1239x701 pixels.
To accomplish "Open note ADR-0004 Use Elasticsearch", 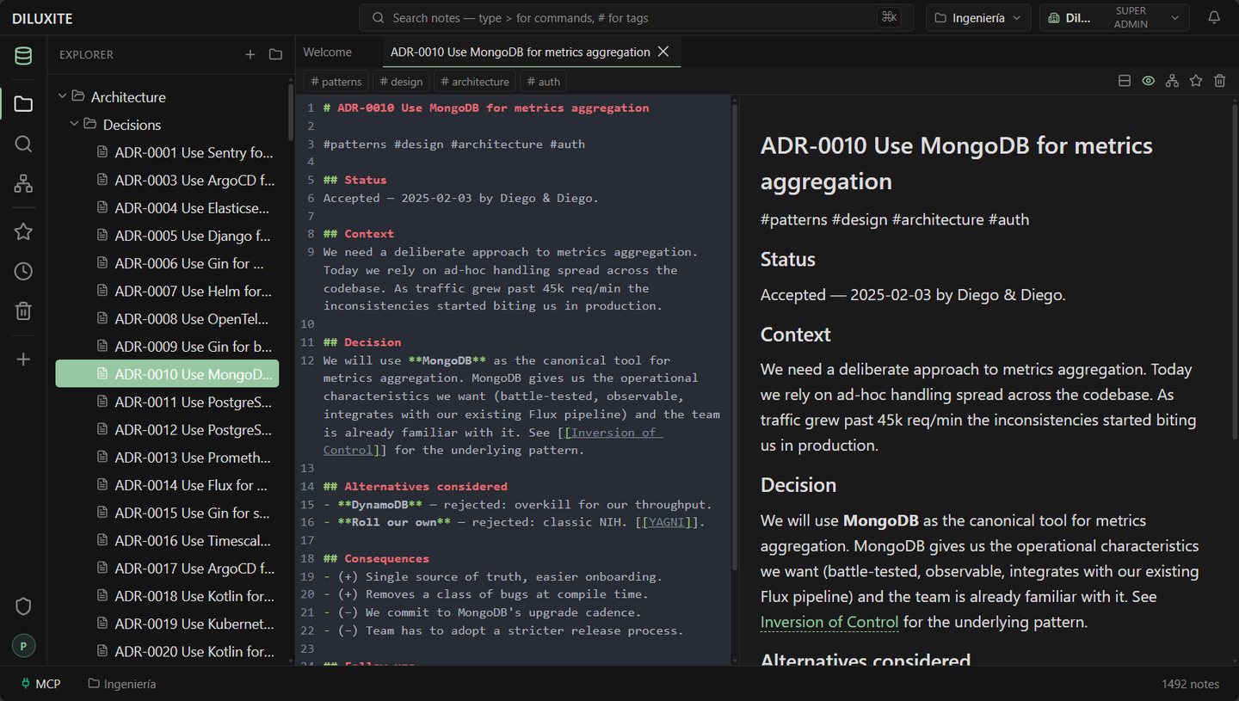I will coord(167,207).
